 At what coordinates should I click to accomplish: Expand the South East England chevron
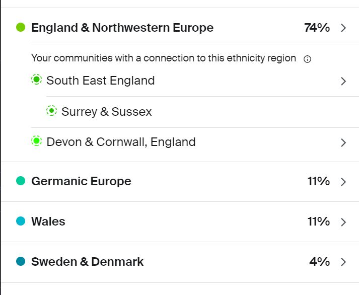pos(343,81)
